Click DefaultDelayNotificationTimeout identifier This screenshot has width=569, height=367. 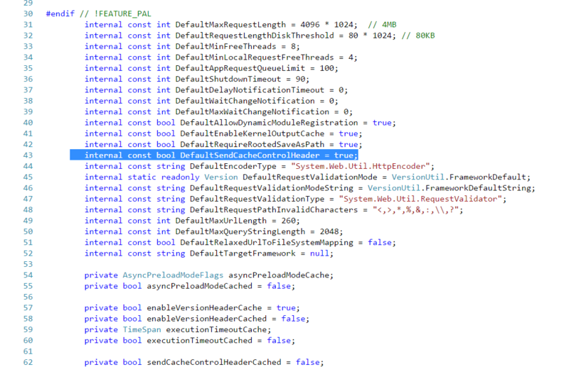tap(250, 90)
